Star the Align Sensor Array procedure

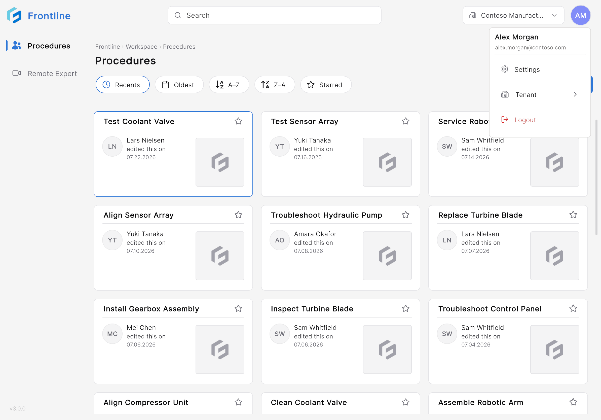(x=238, y=215)
